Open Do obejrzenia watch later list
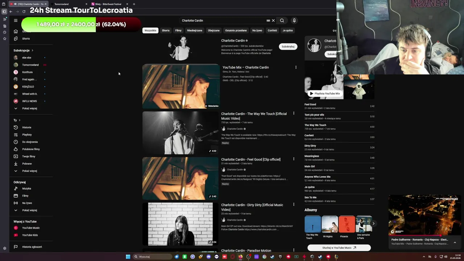 [x=30, y=142]
